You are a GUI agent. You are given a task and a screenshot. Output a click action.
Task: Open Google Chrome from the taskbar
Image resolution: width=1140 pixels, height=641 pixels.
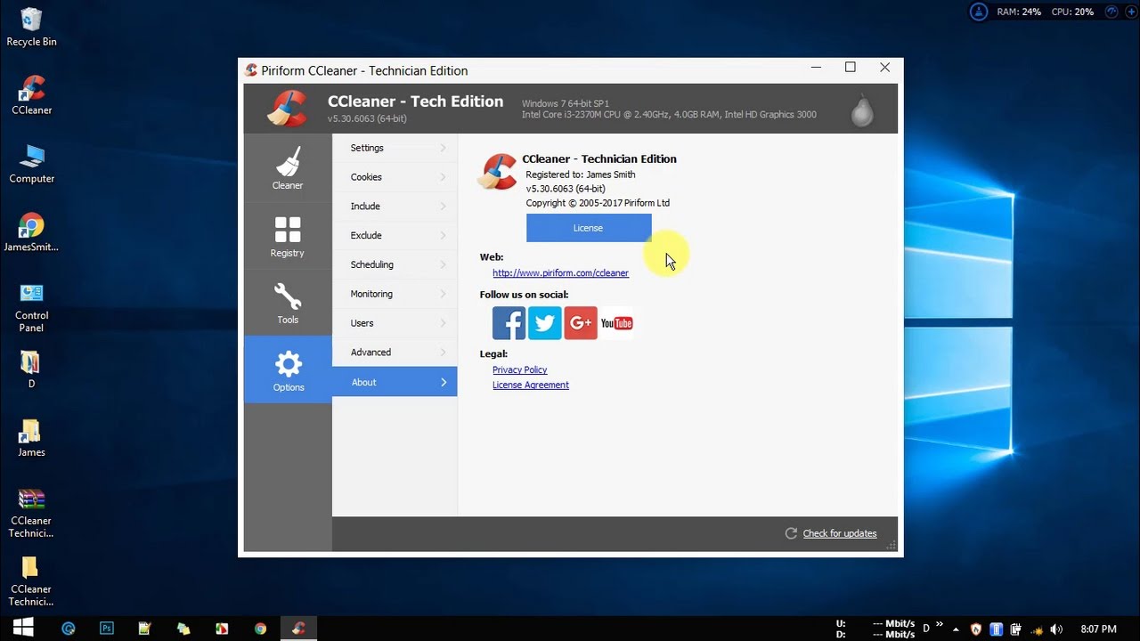260,628
